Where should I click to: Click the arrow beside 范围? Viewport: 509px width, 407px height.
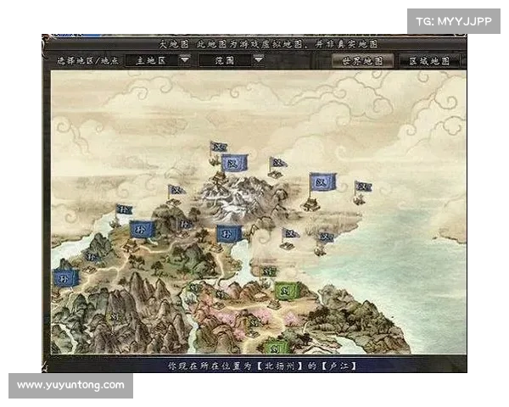click(259, 59)
